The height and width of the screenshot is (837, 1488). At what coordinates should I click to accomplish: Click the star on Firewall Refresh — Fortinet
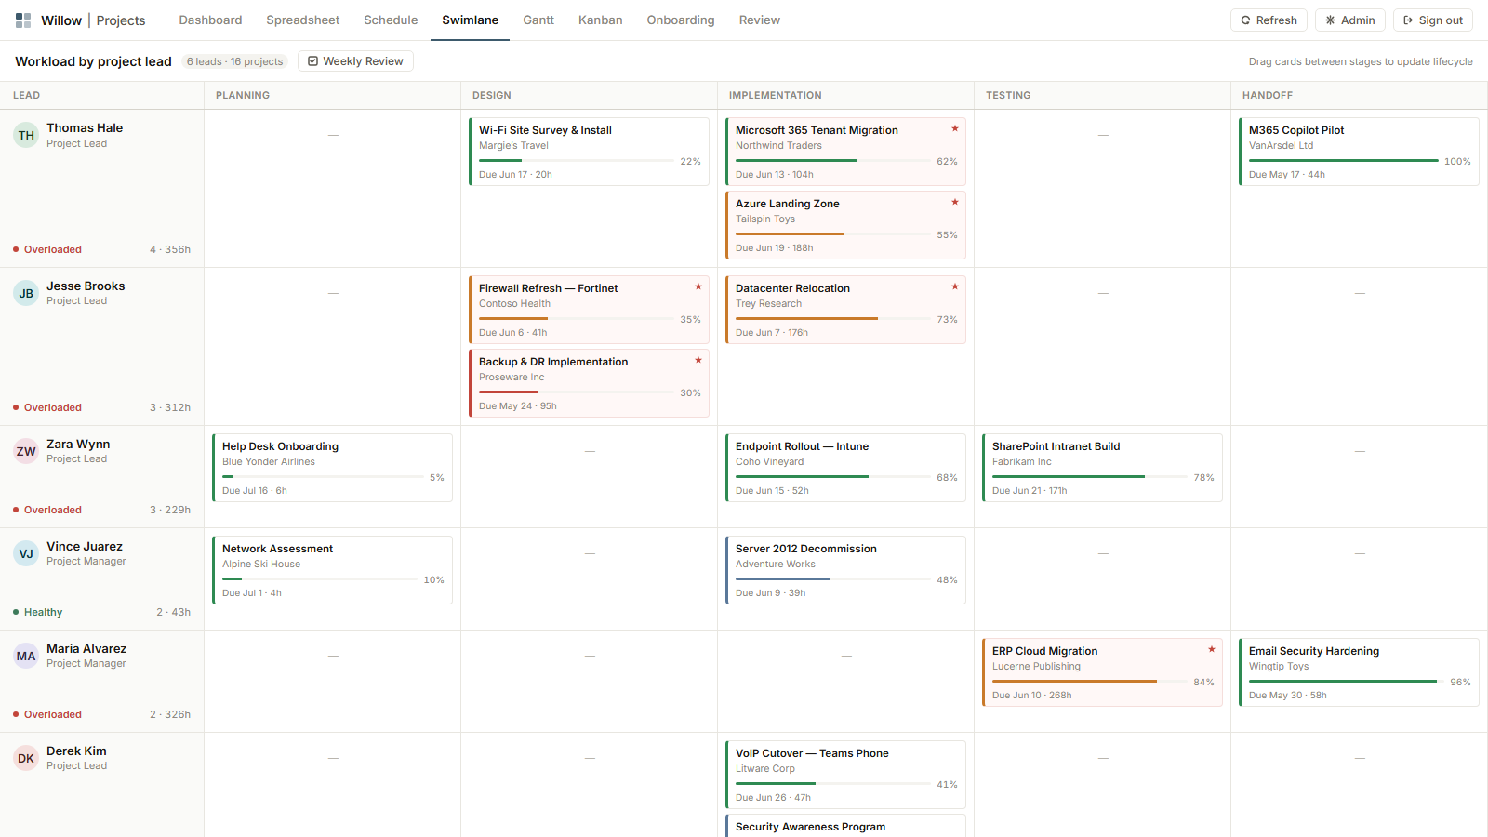coord(697,286)
